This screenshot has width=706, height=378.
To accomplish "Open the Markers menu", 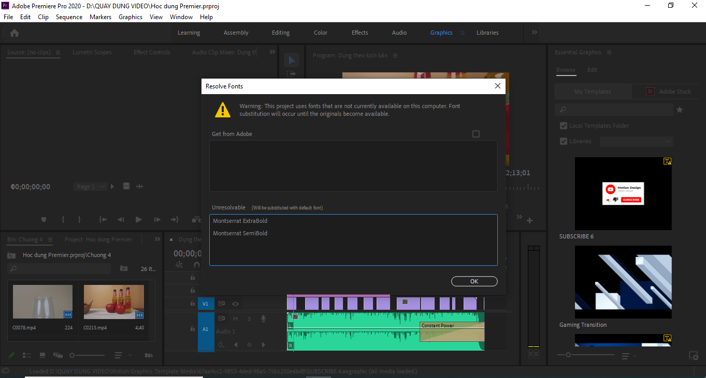I will point(100,17).
